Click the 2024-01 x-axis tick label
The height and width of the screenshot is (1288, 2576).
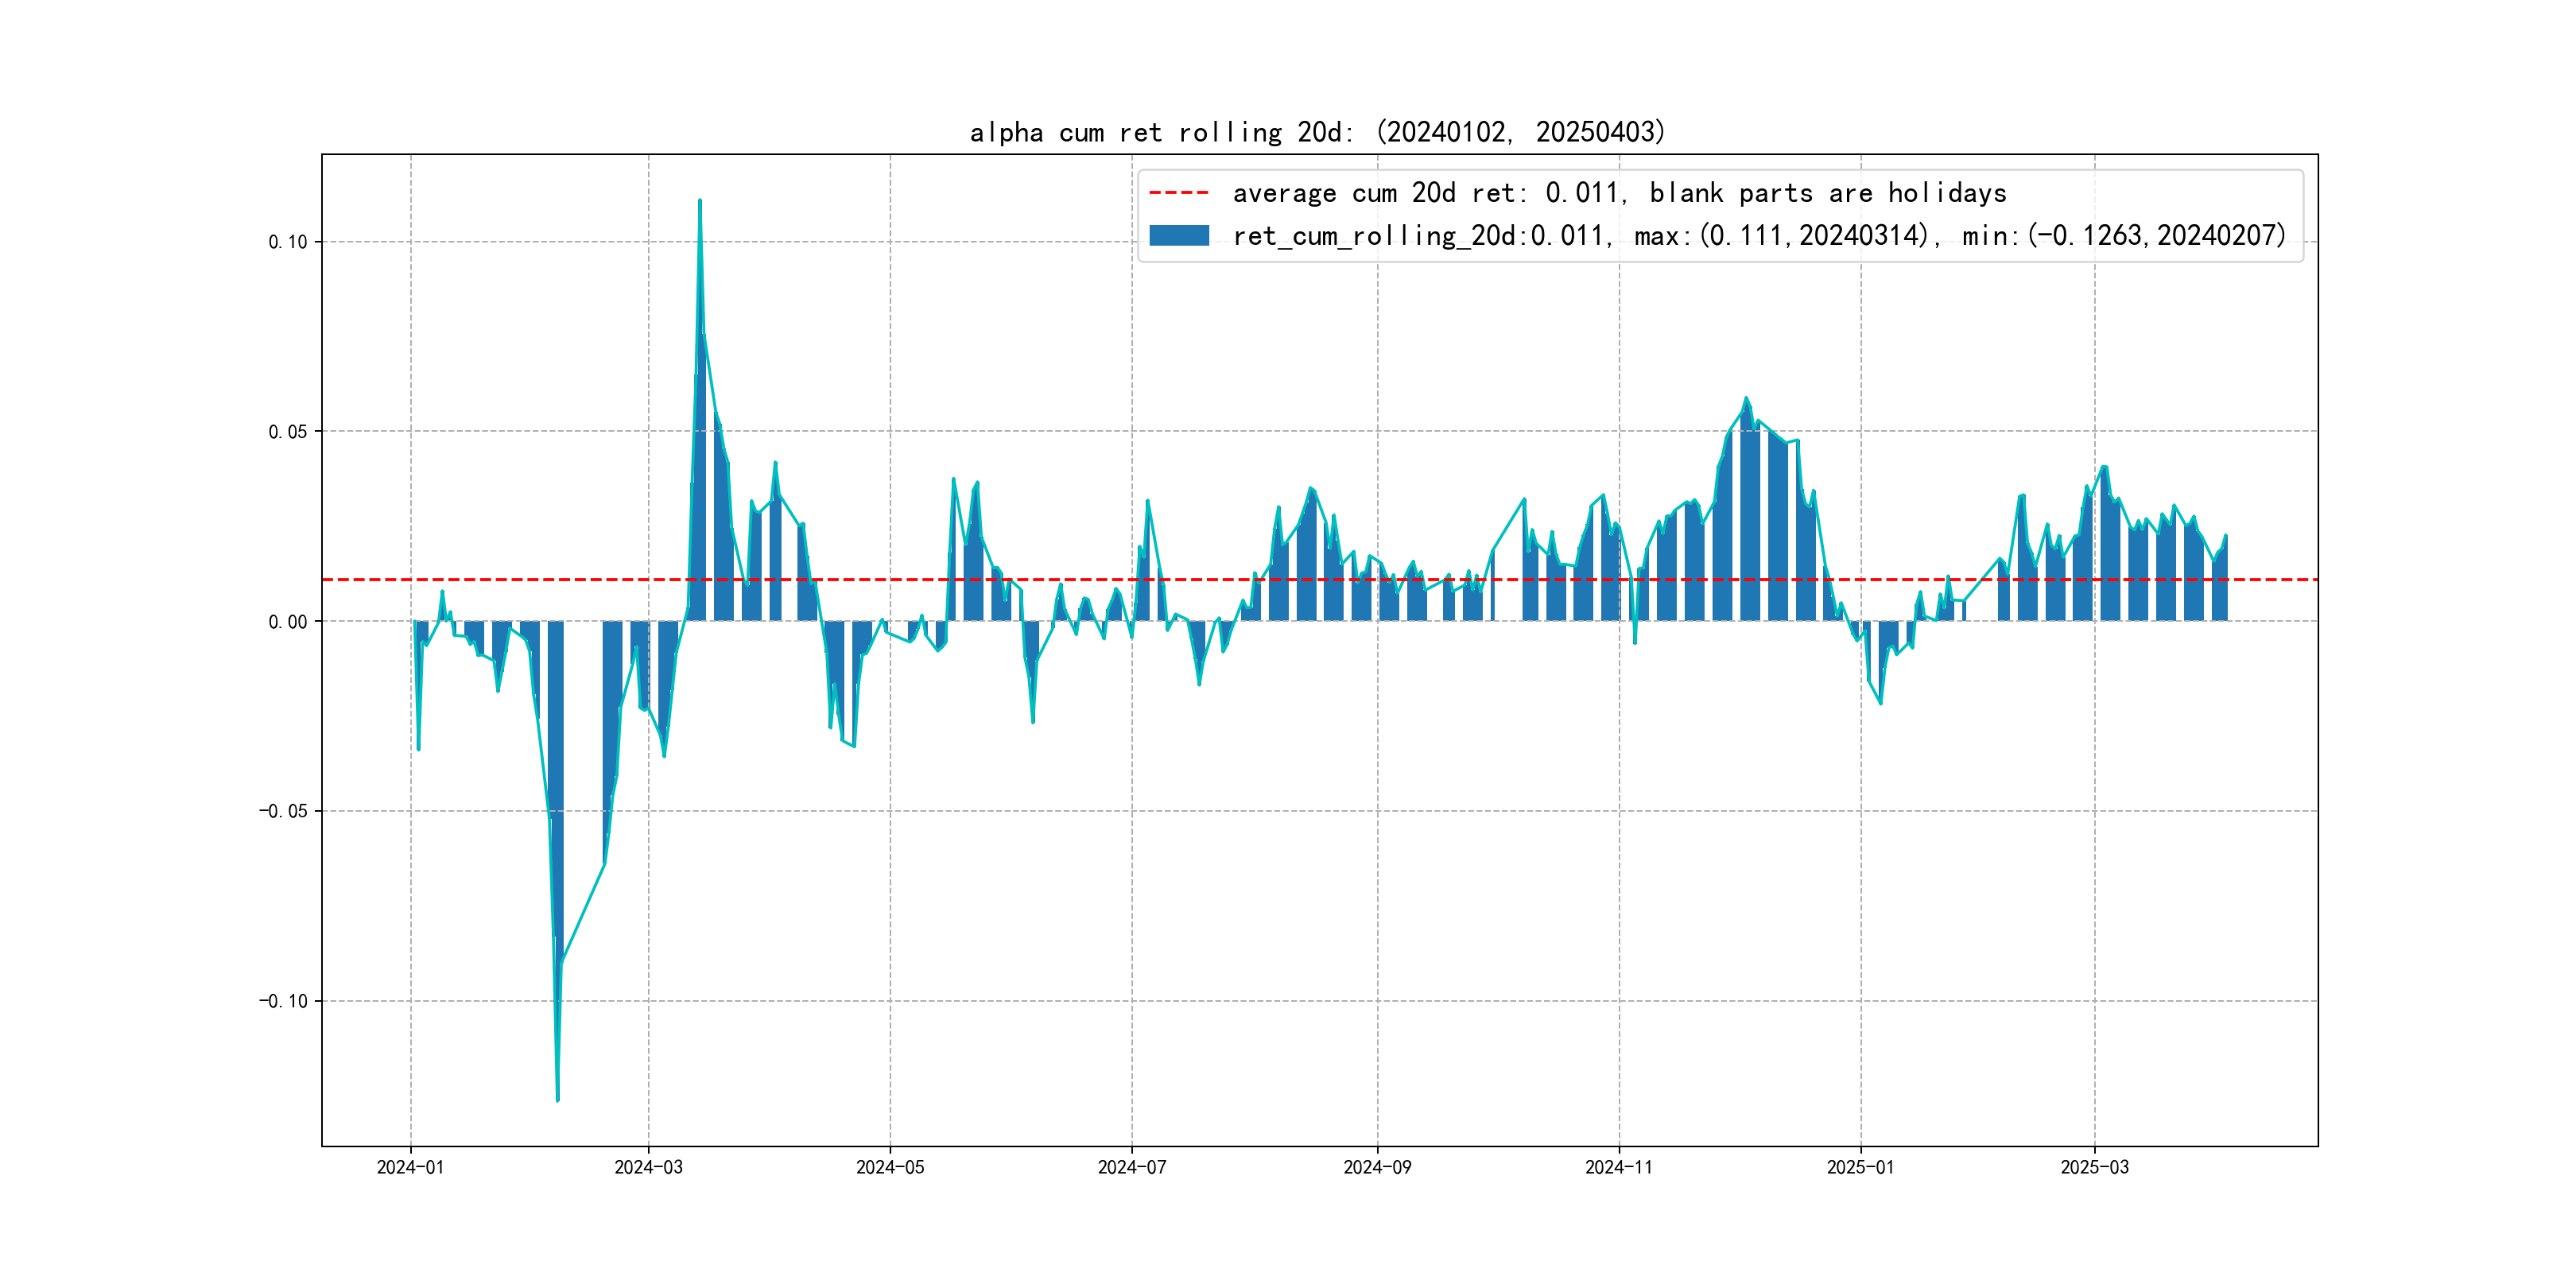410,1167
